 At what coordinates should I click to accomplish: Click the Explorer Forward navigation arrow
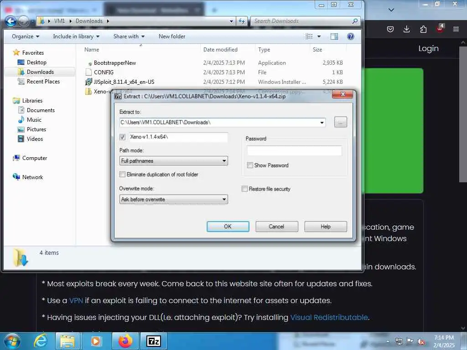click(x=24, y=21)
